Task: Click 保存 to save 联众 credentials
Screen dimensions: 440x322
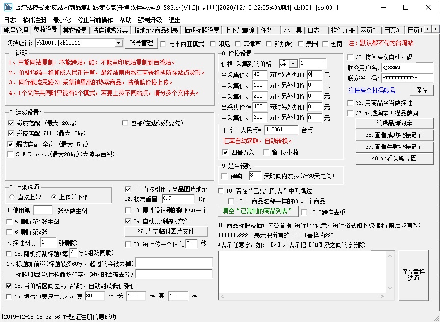Action: coord(421,90)
